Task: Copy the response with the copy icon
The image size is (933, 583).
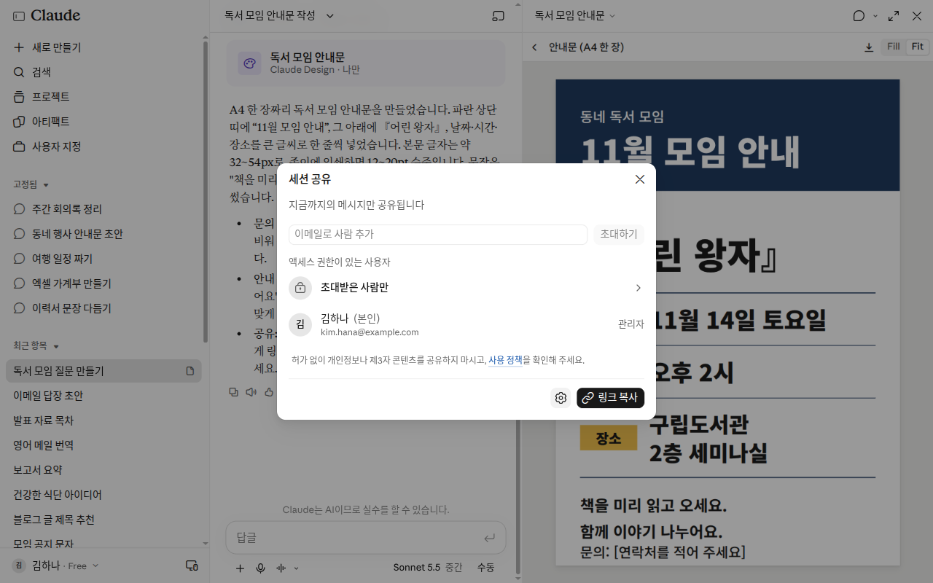Action: click(x=234, y=392)
